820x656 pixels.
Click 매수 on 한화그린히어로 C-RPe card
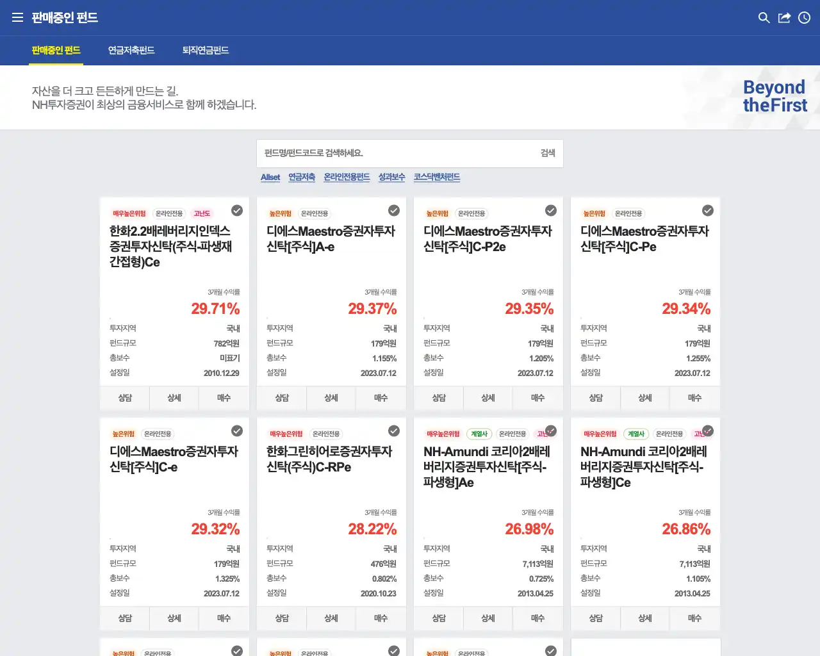point(381,618)
